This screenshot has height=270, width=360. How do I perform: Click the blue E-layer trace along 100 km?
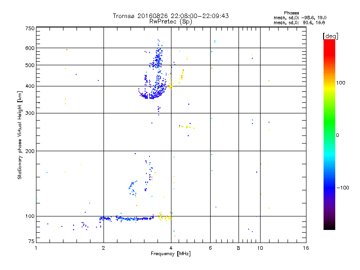pyautogui.click(x=126, y=218)
